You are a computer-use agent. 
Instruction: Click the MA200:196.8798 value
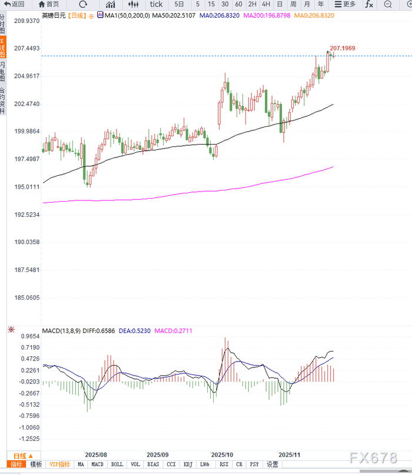tap(267, 15)
